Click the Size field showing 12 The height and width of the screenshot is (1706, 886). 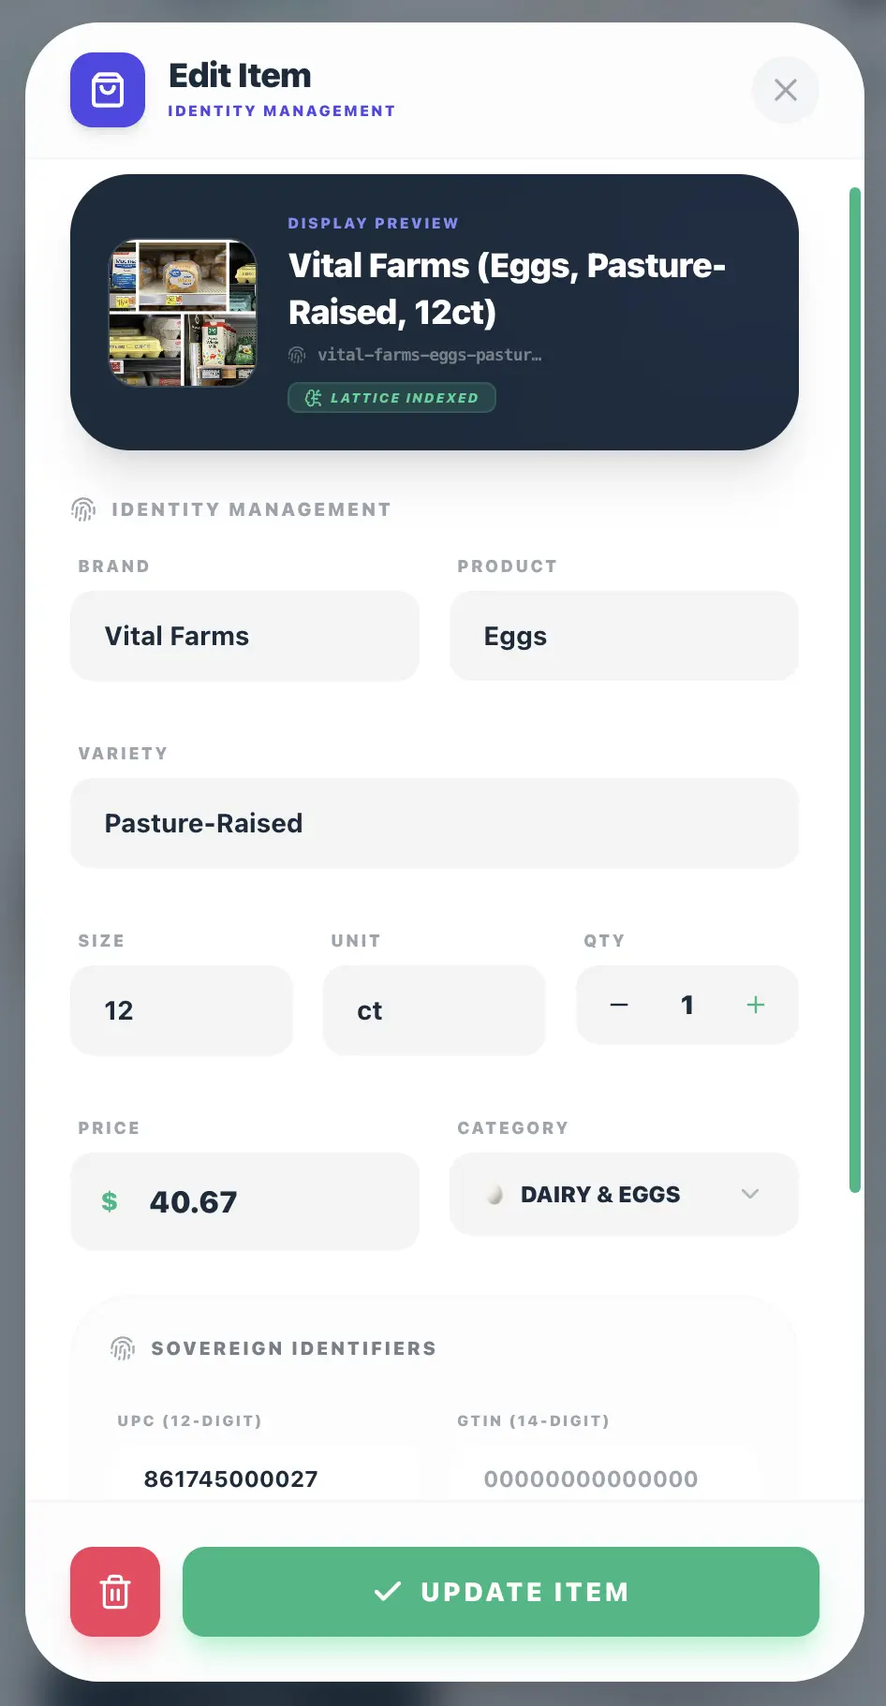point(182,1010)
